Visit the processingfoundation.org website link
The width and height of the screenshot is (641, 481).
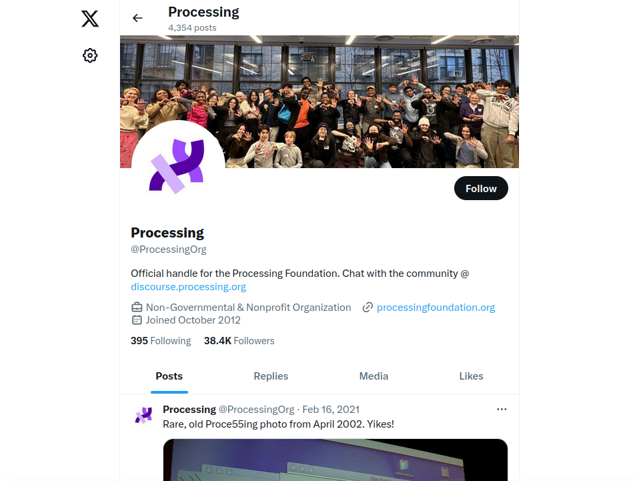436,307
